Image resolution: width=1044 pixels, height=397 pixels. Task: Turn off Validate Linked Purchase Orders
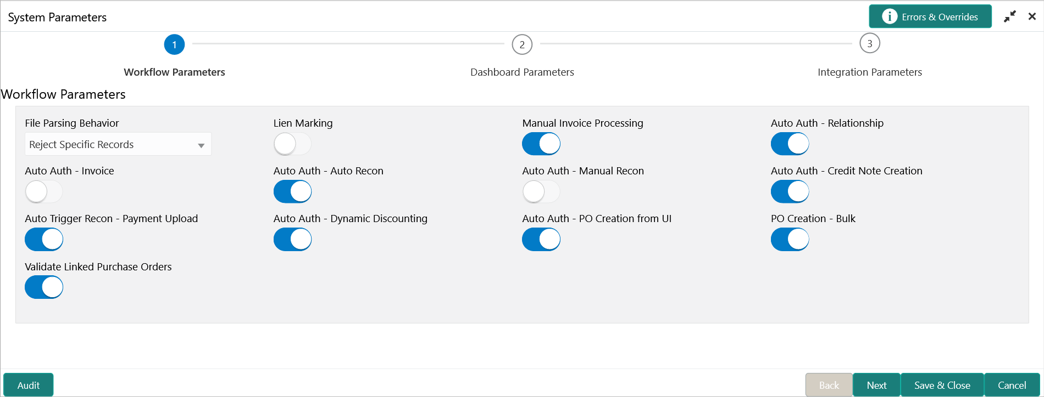[x=44, y=287]
